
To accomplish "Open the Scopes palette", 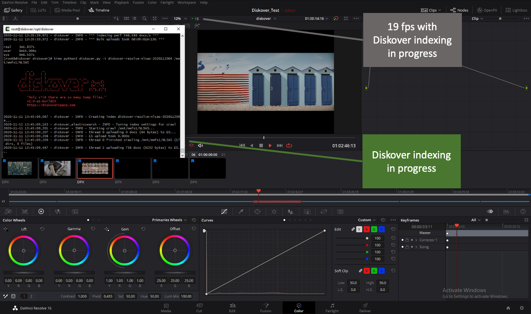I will click(507, 212).
